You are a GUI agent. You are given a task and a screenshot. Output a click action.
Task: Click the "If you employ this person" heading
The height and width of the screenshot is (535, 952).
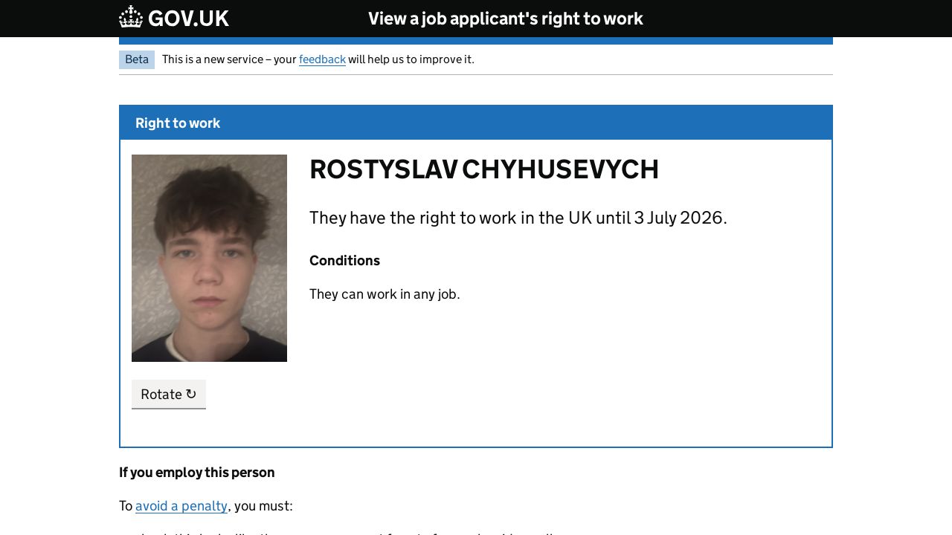point(196,473)
